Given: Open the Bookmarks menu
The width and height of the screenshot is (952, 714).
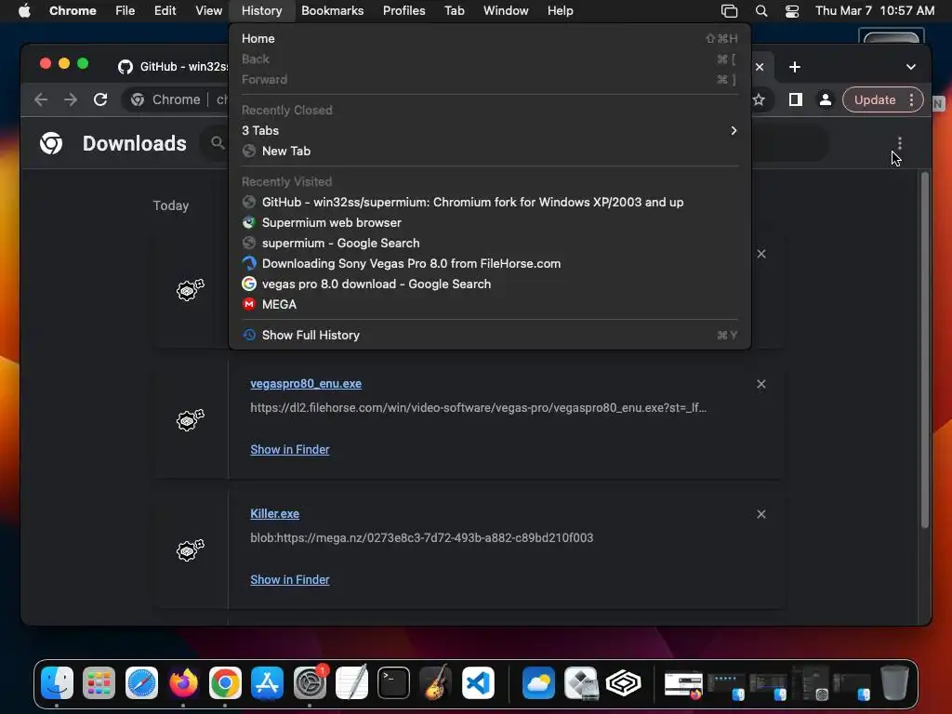Looking at the screenshot, I should click(332, 11).
